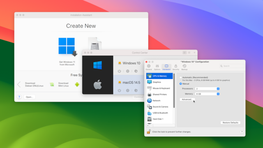The width and height of the screenshot is (263, 148).
Task: Click the Android download icon
Action: [x=77, y=84]
